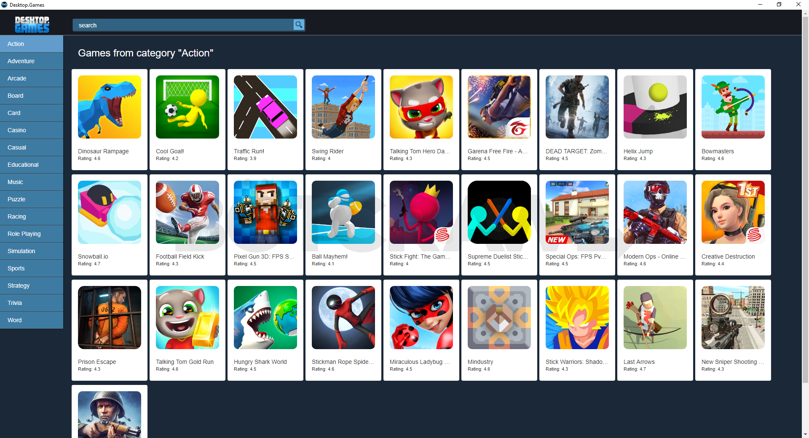Viewport: 809px width, 438px height.
Task: Click into the search text field
Action: 183,25
